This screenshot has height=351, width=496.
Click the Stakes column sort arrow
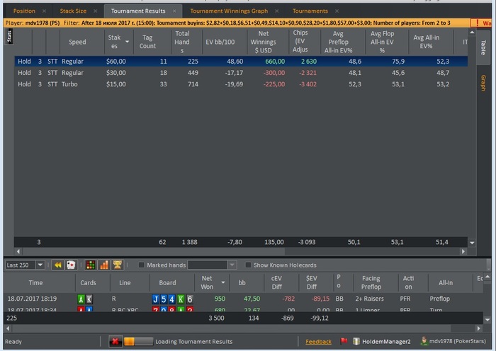pyautogui.click(x=127, y=42)
